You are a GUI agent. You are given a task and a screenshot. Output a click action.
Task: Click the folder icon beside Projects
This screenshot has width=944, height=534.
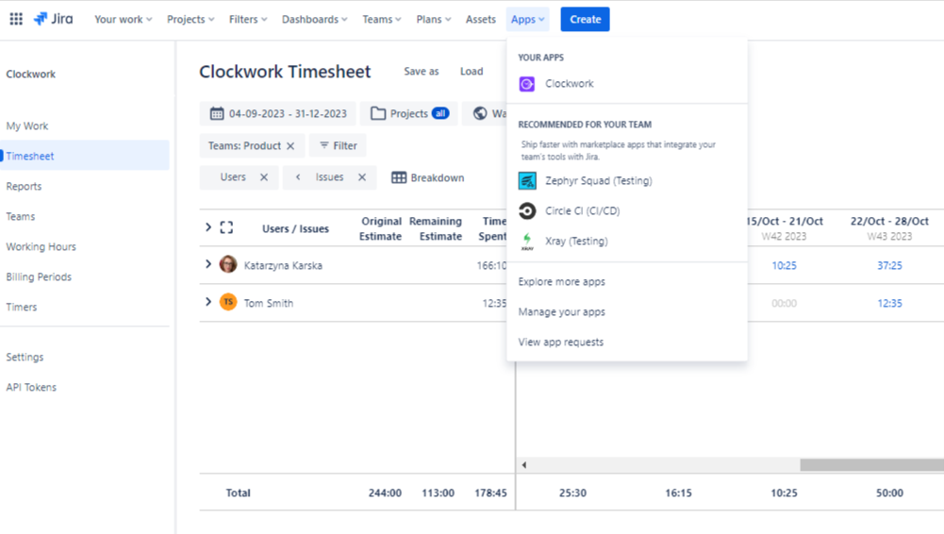tap(378, 113)
